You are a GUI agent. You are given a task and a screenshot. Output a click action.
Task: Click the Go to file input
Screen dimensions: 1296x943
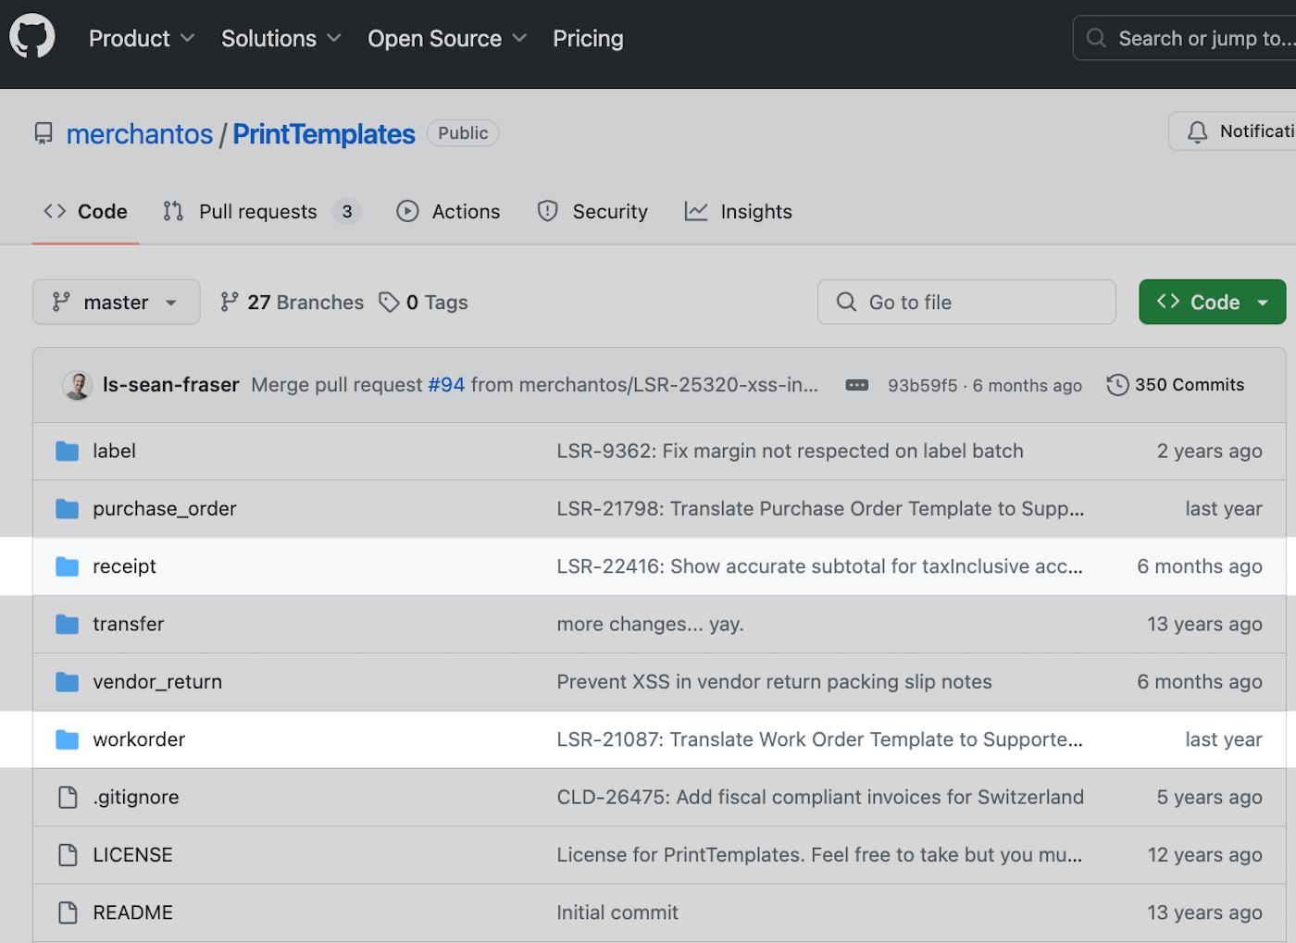(x=966, y=302)
